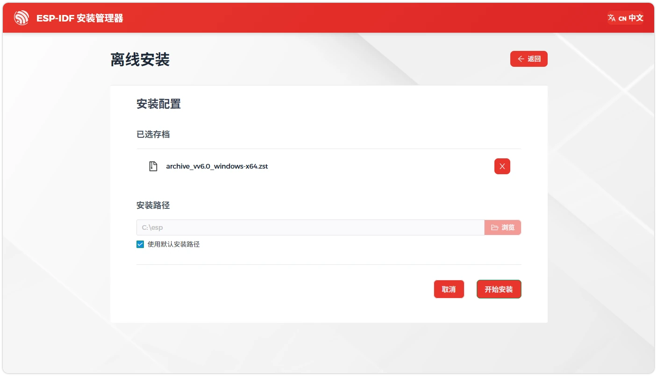Click the 已选存档 section heading
The height and width of the screenshot is (376, 657).
153,134
